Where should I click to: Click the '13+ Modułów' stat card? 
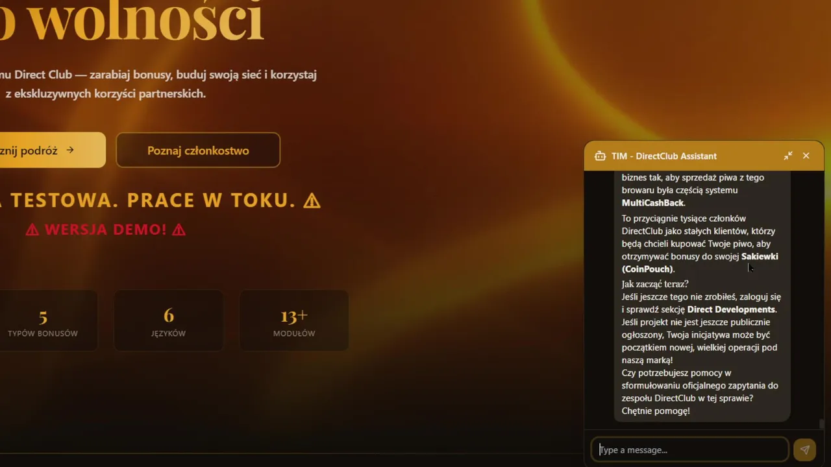(x=294, y=320)
